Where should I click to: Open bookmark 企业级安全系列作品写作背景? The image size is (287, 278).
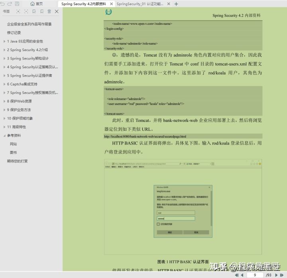[29, 24]
